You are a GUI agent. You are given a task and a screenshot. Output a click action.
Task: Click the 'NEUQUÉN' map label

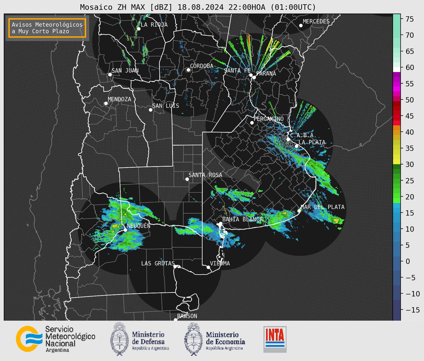click(139, 226)
